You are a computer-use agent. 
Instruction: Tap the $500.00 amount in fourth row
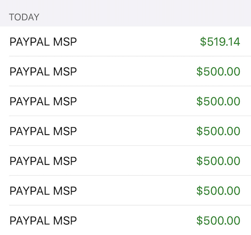[218, 131]
